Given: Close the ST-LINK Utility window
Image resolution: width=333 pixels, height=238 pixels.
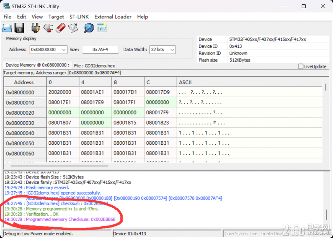Looking at the screenshot, I should (x=323, y=6).
